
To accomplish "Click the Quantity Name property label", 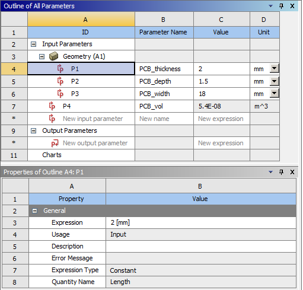I will [73, 282].
